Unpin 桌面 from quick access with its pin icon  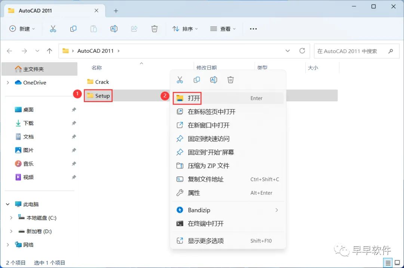[x=74, y=110]
